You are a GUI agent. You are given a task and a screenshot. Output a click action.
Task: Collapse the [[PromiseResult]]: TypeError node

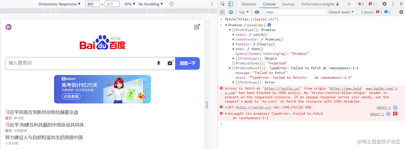coord(230,68)
